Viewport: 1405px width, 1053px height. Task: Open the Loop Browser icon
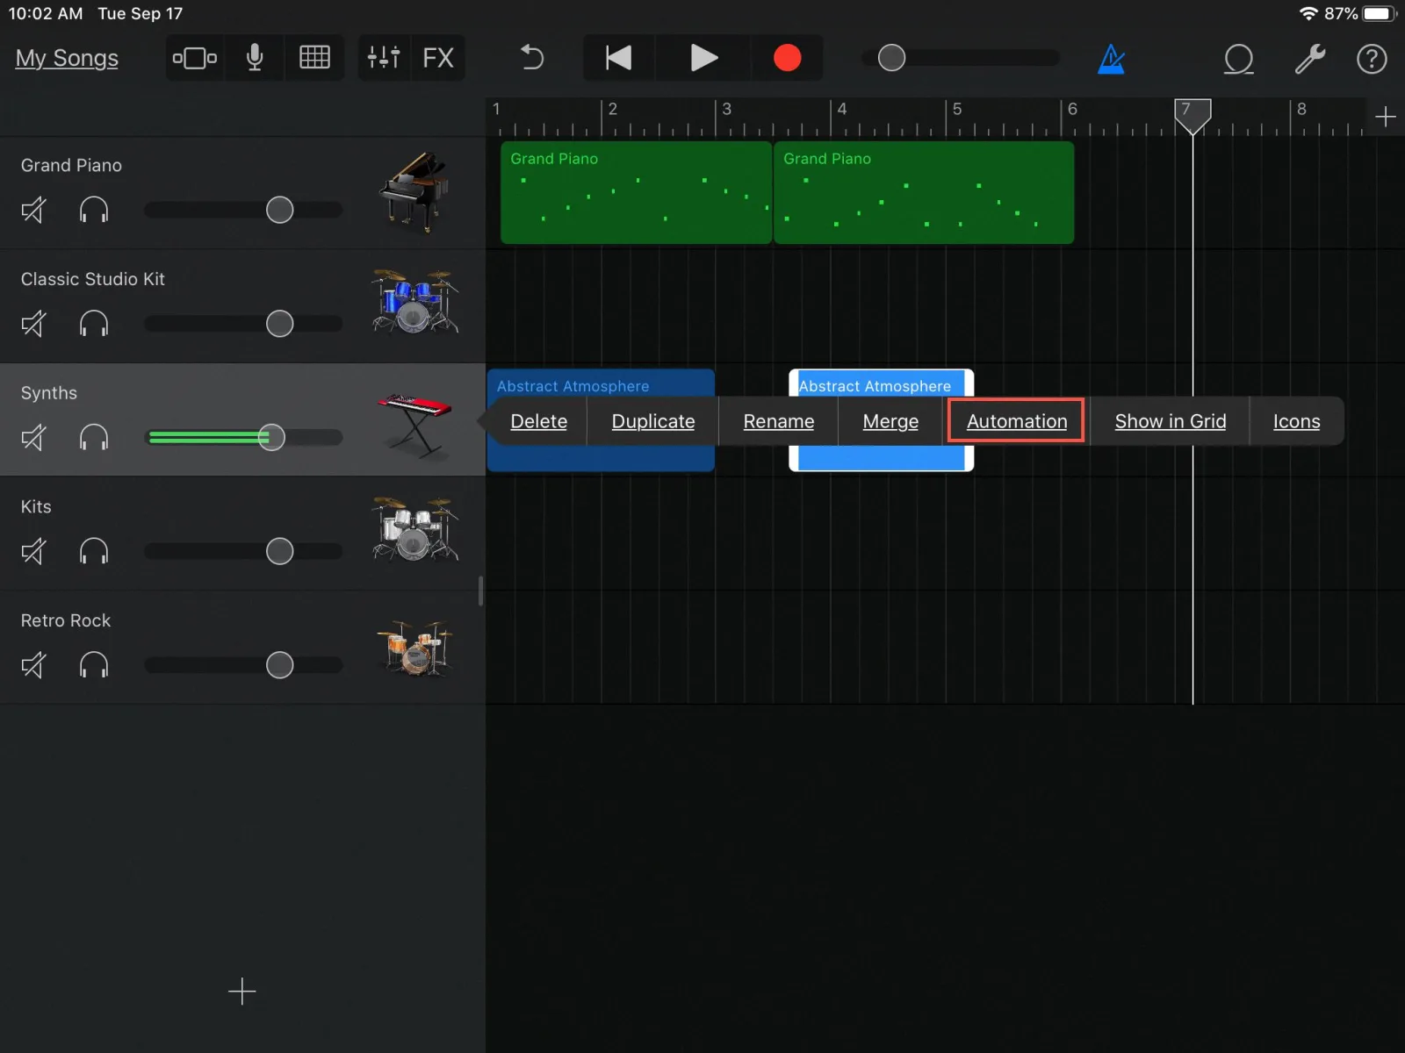point(1238,59)
